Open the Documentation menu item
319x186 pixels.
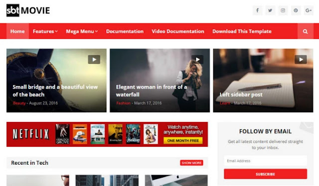point(125,31)
